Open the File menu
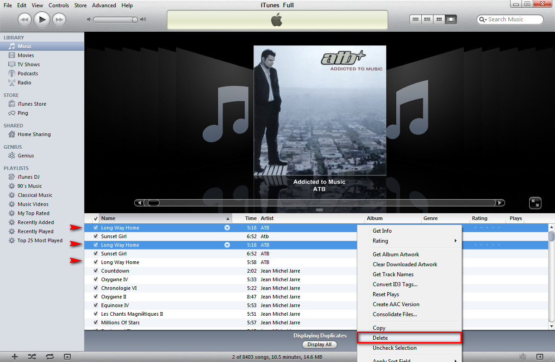The width and height of the screenshot is (555, 362). click(x=8, y=5)
